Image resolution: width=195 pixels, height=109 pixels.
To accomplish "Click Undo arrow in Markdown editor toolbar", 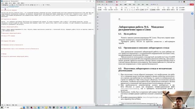I will coord(16,5).
